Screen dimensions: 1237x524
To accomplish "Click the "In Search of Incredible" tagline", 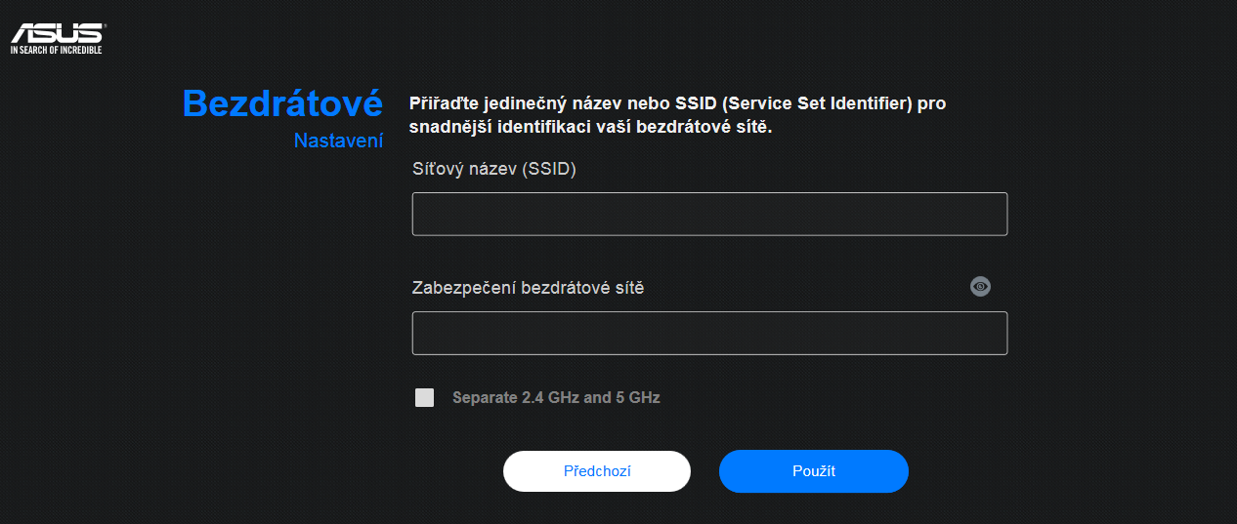I will [57, 49].
